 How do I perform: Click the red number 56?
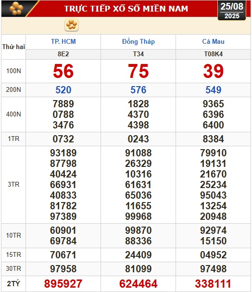(x=63, y=71)
